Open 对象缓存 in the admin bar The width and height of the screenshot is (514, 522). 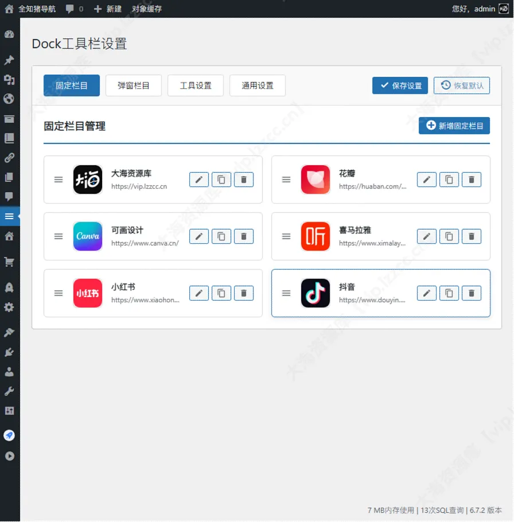tap(147, 9)
